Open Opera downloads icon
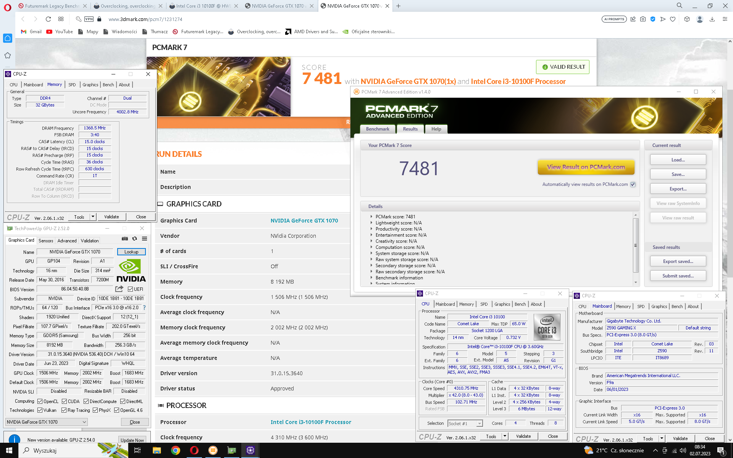This screenshot has width=733, height=458. pos(712,19)
